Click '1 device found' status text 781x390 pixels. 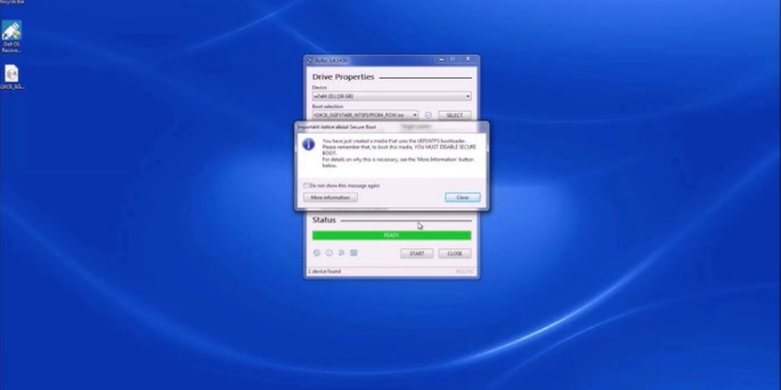pyautogui.click(x=324, y=272)
